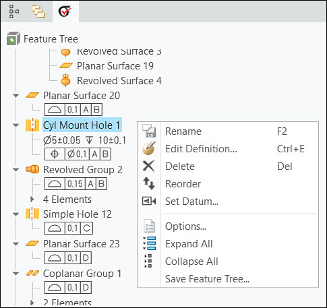Collapse Cyl Mount Hole 1 node

pyautogui.click(x=16, y=125)
